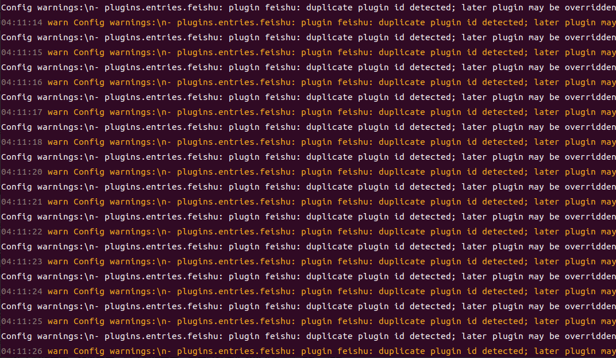Click the 04:11:25 timestamp in the log

pos(22,321)
